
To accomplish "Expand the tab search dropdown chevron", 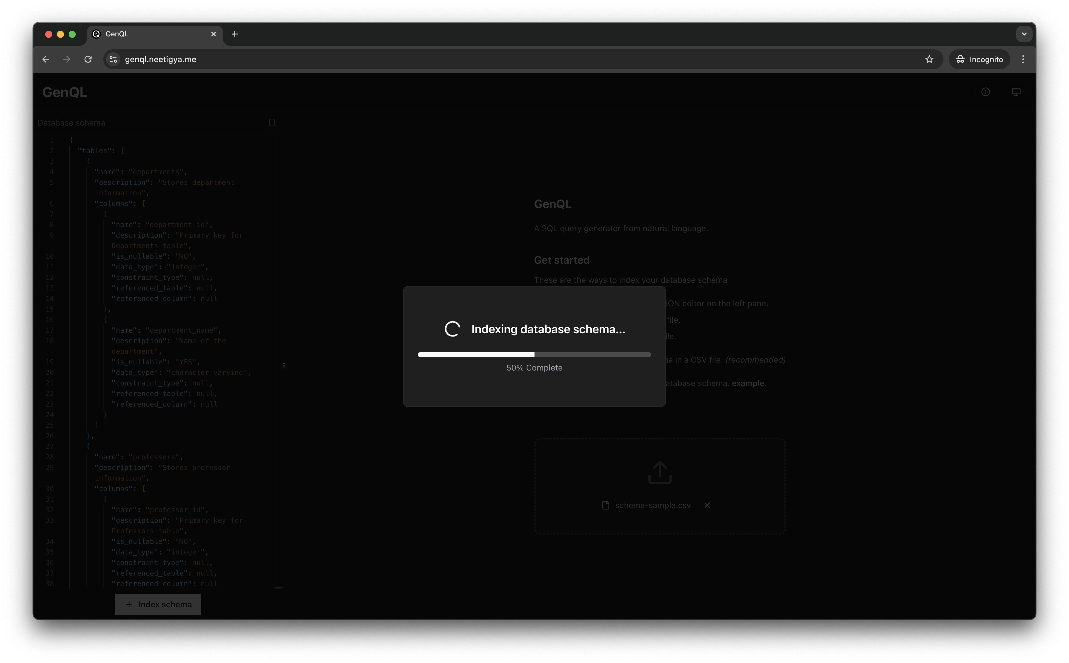I will [1024, 34].
